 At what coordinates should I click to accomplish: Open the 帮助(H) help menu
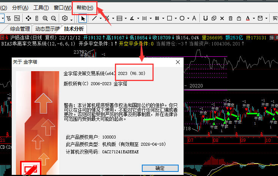[x=85, y=8]
